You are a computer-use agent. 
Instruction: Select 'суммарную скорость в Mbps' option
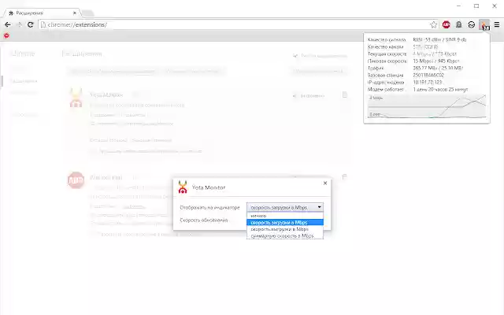(285, 235)
